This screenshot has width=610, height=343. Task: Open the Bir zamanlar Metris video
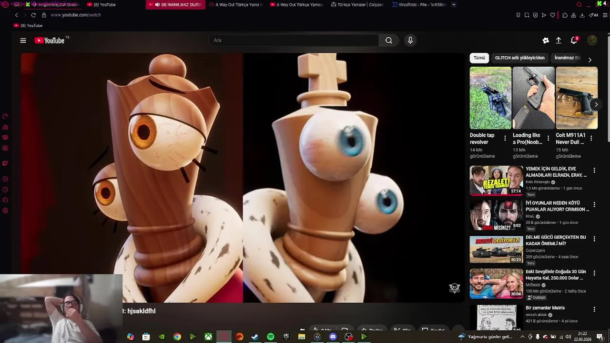pyautogui.click(x=496, y=317)
